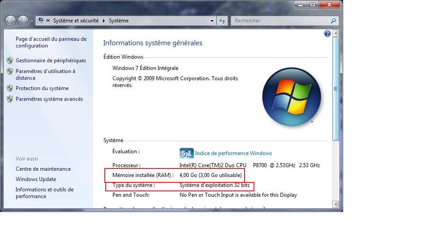Expand the breadcrumb arrow after Système et sécurité
The width and height of the screenshot is (430, 242).
coord(104,21)
